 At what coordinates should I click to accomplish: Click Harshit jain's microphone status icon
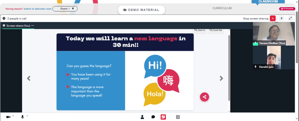tap(256, 67)
